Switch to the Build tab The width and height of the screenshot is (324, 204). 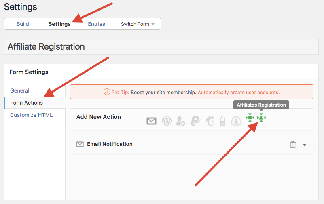click(23, 24)
